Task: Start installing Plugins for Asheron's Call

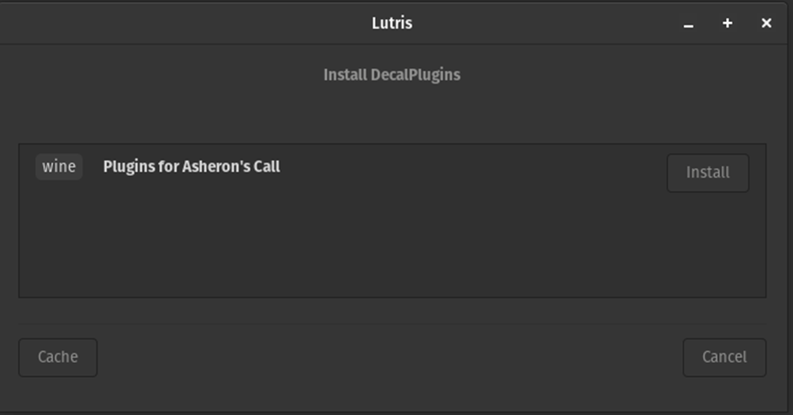Action: coord(708,173)
